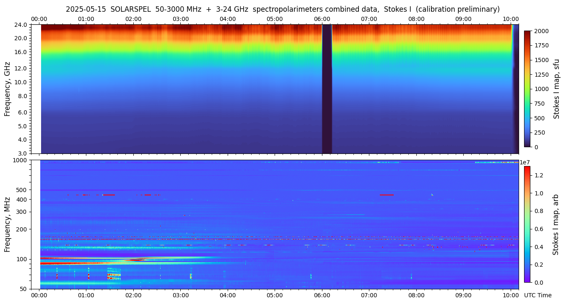Screen dimensions: 566x304
Task: Click the 1e7 exponent label above the lower colorbar
Action: [526, 162]
